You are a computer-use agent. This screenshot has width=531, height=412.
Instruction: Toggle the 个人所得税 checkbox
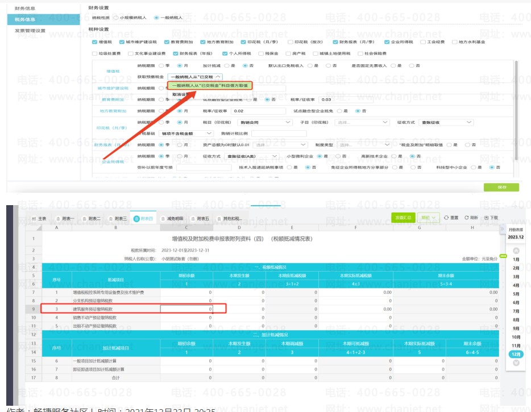pos(225,53)
